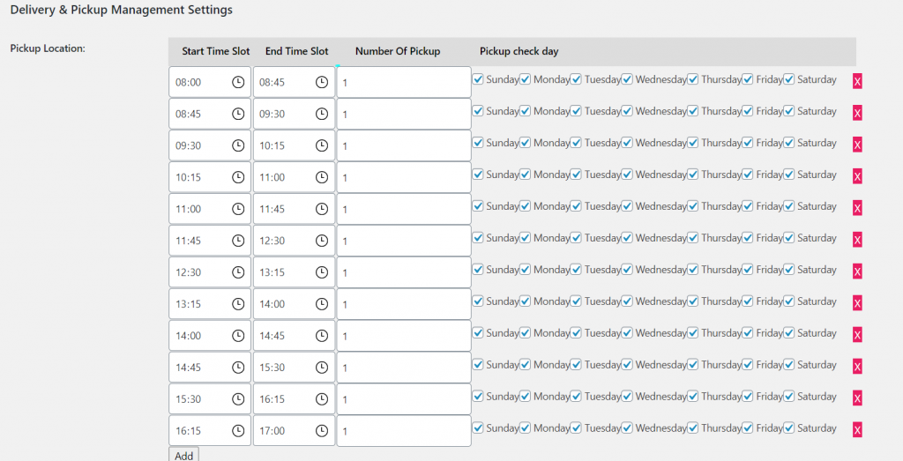
Task: Open clock picker for 08:00 start time
Action: coord(238,82)
